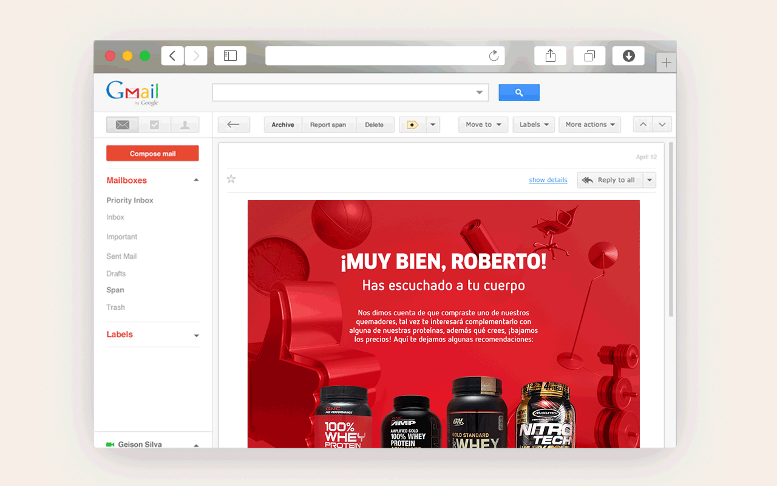This screenshot has height=486, width=777.
Task: Go back with the browser back arrow
Action: pos(172,56)
